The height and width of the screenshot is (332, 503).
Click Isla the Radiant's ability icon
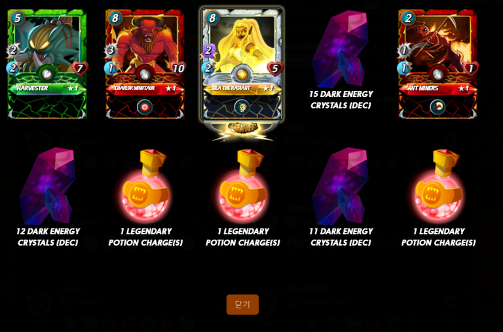click(x=242, y=107)
